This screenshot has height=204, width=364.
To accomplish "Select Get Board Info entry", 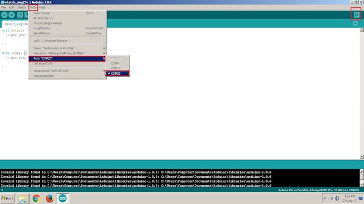I will 67,64.
